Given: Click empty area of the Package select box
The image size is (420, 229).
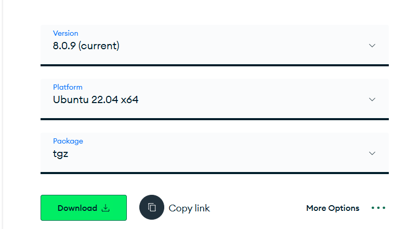Looking at the screenshot, I should 214,153.
